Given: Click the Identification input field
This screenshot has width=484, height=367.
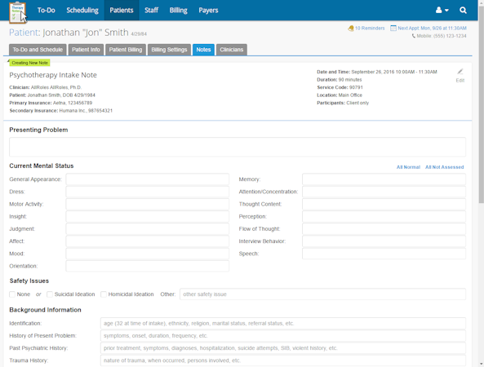Looking at the screenshot, I should pyautogui.click(x=283, y=324).
